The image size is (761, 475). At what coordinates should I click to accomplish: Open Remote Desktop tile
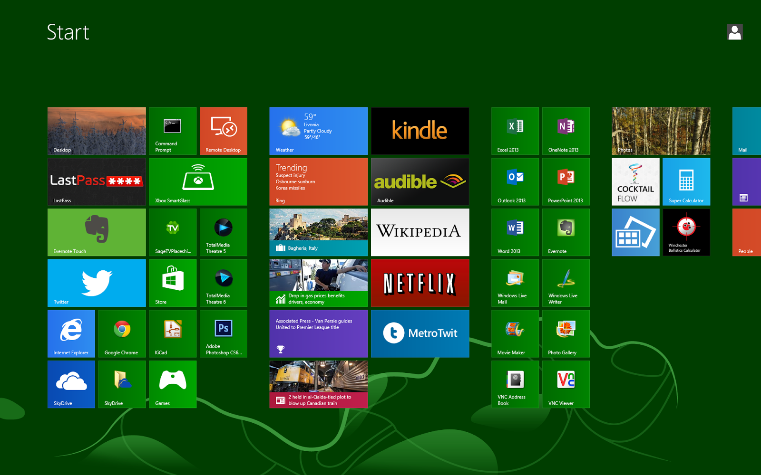tap(224, 131)
